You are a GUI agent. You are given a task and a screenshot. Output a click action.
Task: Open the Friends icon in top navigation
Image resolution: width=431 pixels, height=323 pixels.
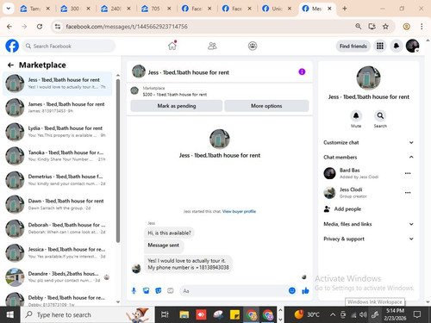click(212, 46)
